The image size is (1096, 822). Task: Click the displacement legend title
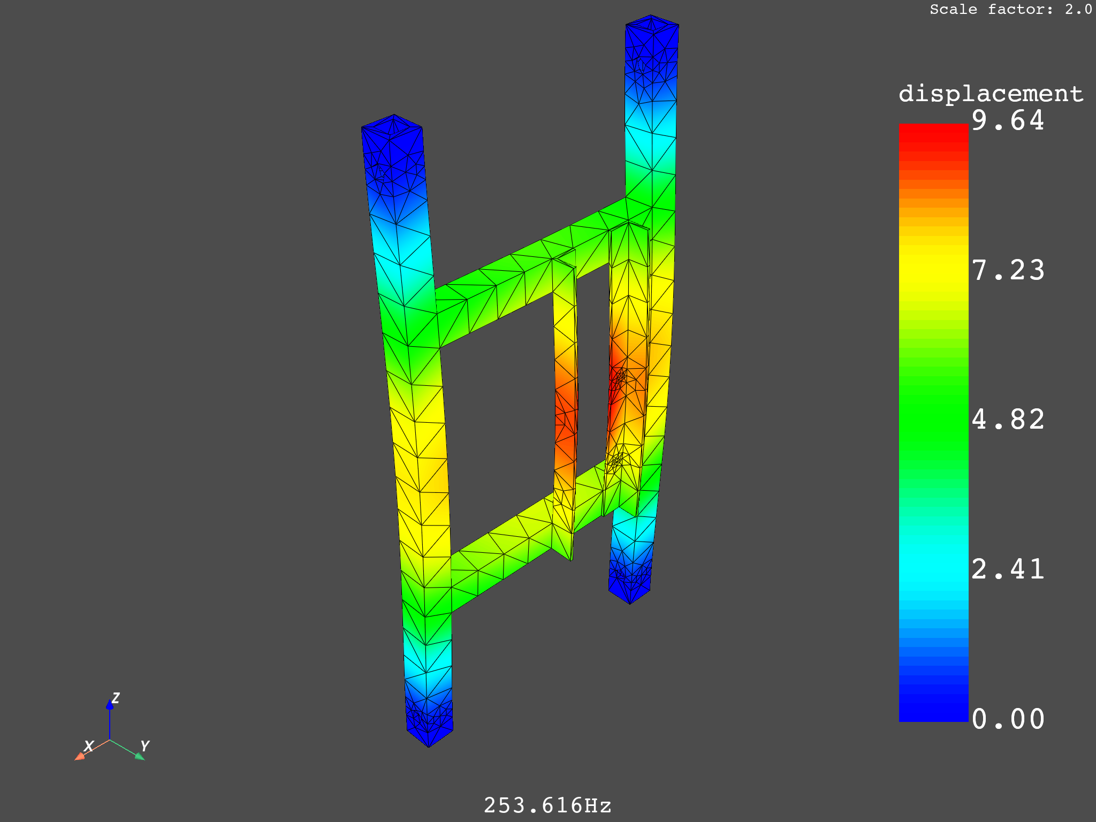pyautogui.click(x=991, y=94)
